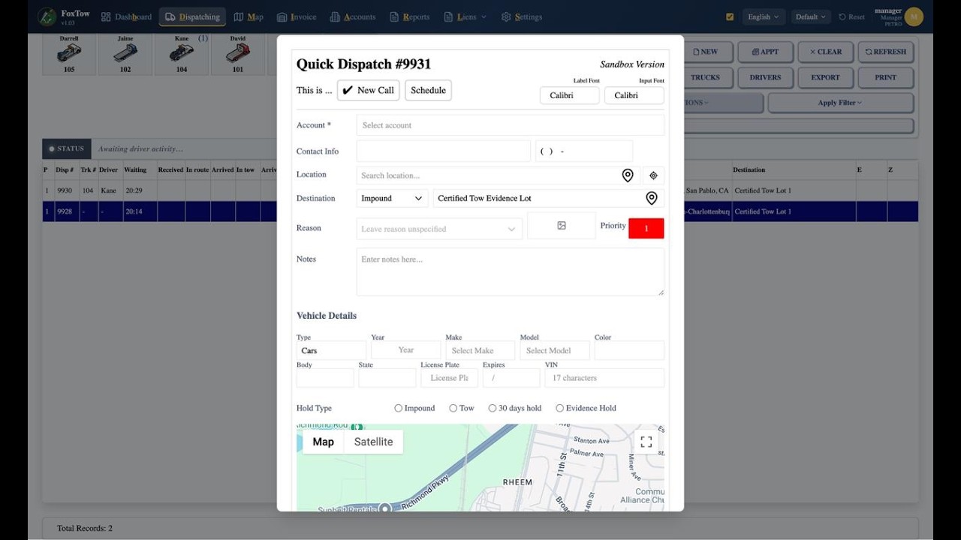This screenshot has width=961, height=540.
Task: Click the License Plate field
Action: (449, 378)
